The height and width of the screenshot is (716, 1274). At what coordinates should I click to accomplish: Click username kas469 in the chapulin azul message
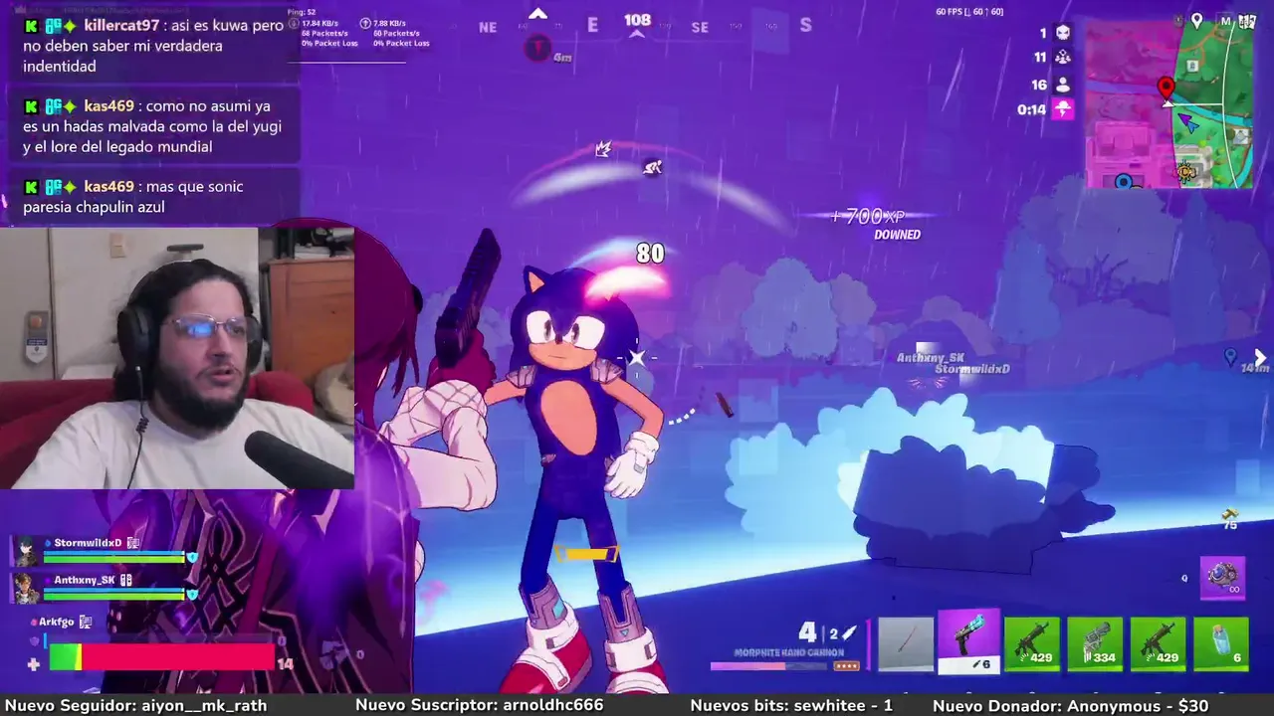[x=108, y=187]
